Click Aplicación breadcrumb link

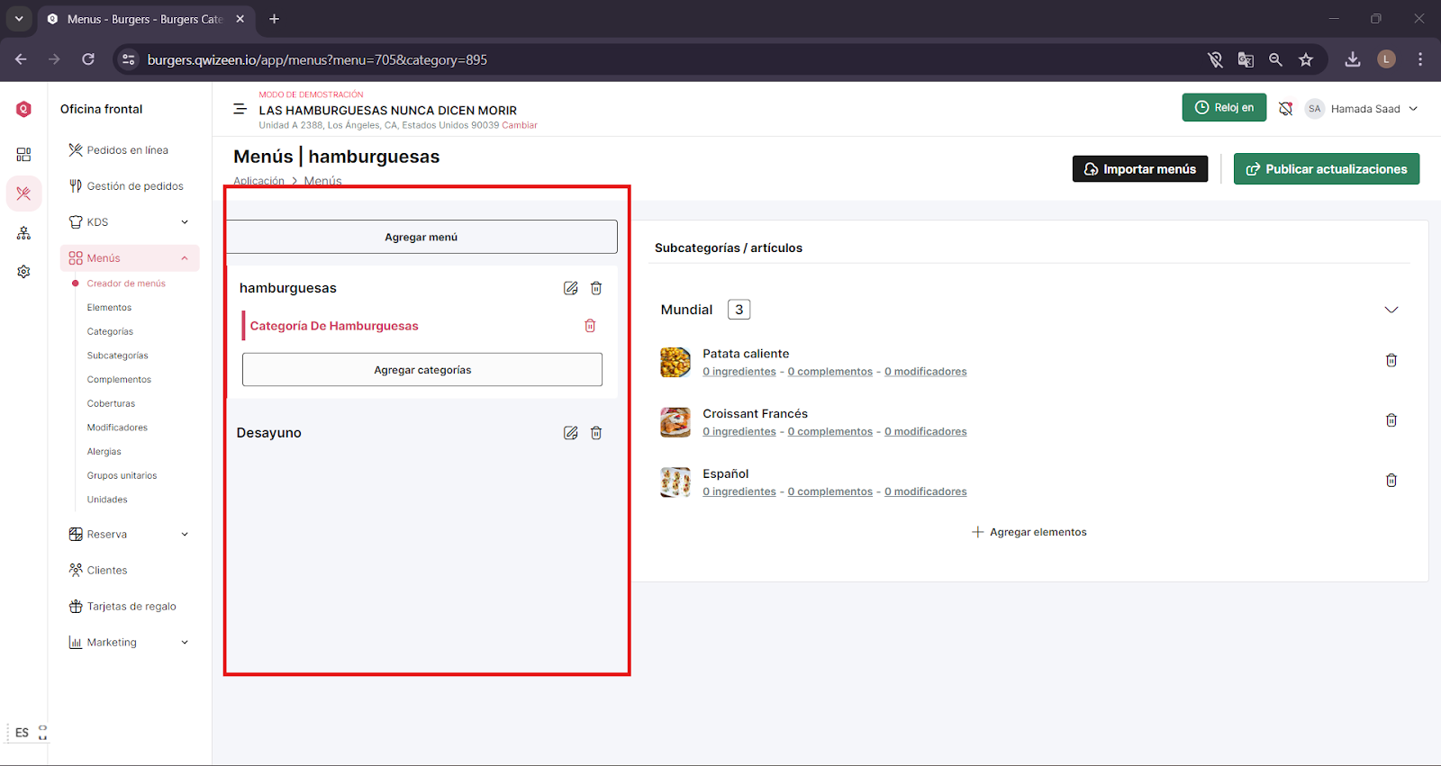tap(258, 181)
